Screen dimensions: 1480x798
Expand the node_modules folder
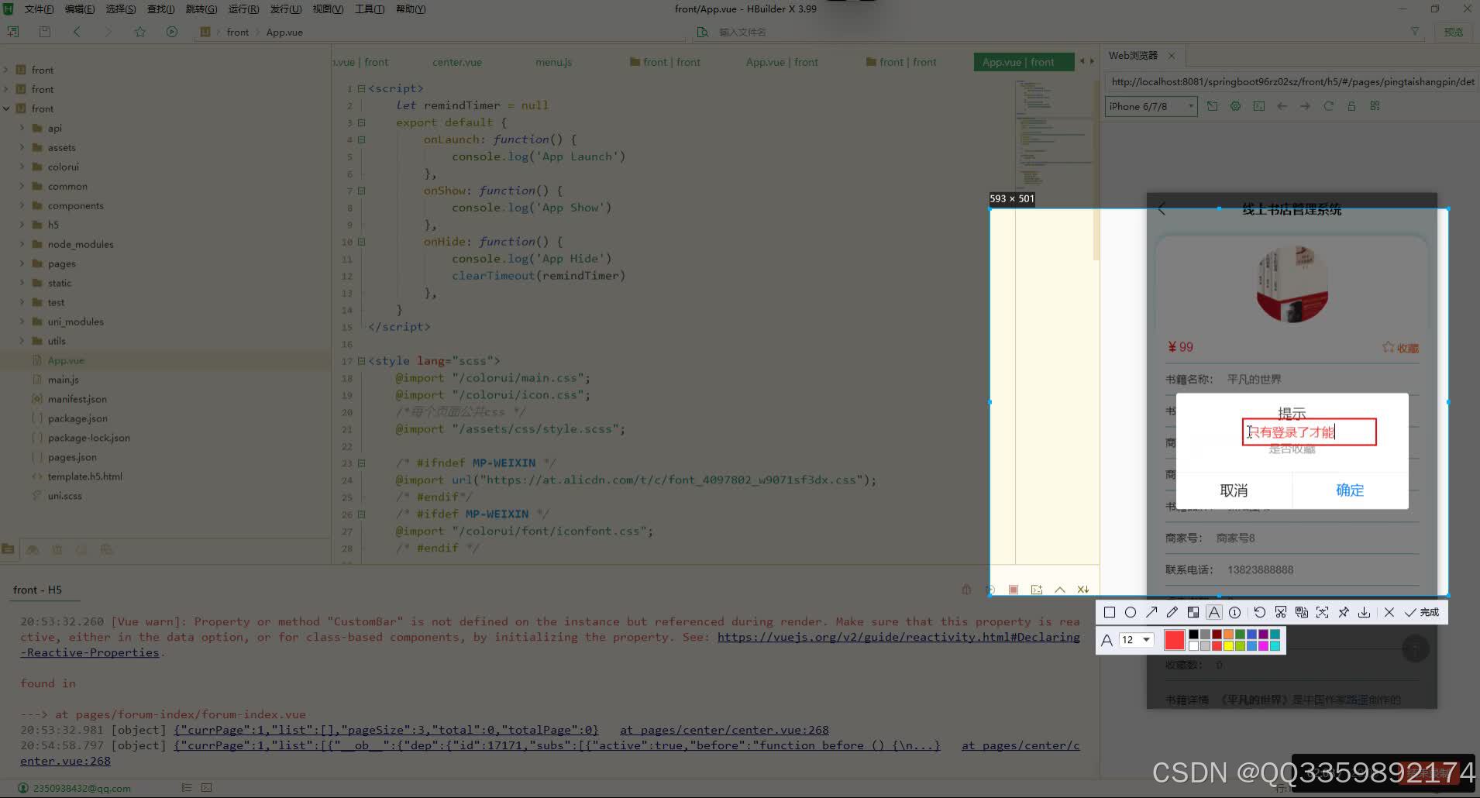pos(22,244)
